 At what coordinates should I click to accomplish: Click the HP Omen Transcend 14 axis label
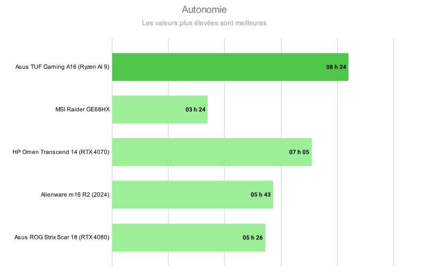[x=61, y=152]
